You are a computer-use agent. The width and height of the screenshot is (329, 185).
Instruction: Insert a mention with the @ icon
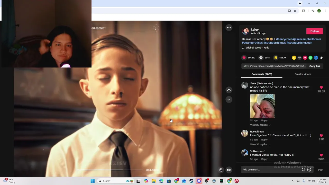click(304, 170)
